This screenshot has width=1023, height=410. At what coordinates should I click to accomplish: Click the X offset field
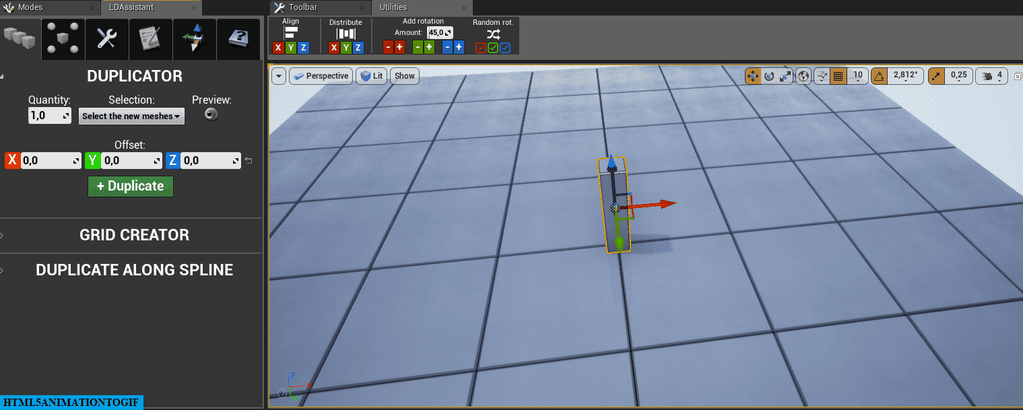click(51, 160)
